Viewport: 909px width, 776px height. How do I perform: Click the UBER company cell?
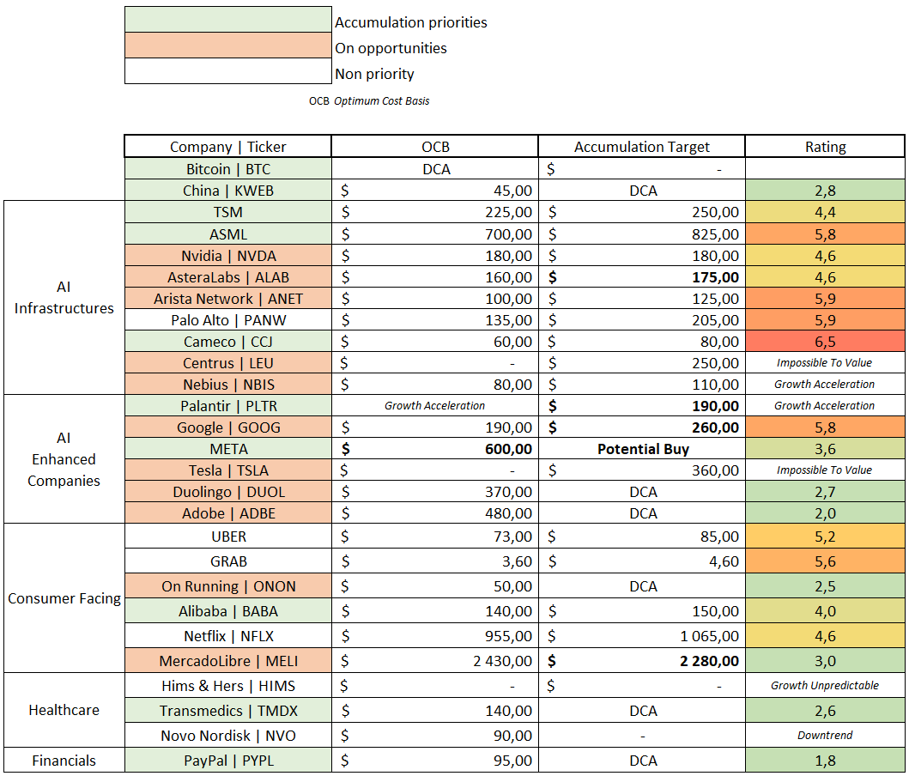(227, 536)
